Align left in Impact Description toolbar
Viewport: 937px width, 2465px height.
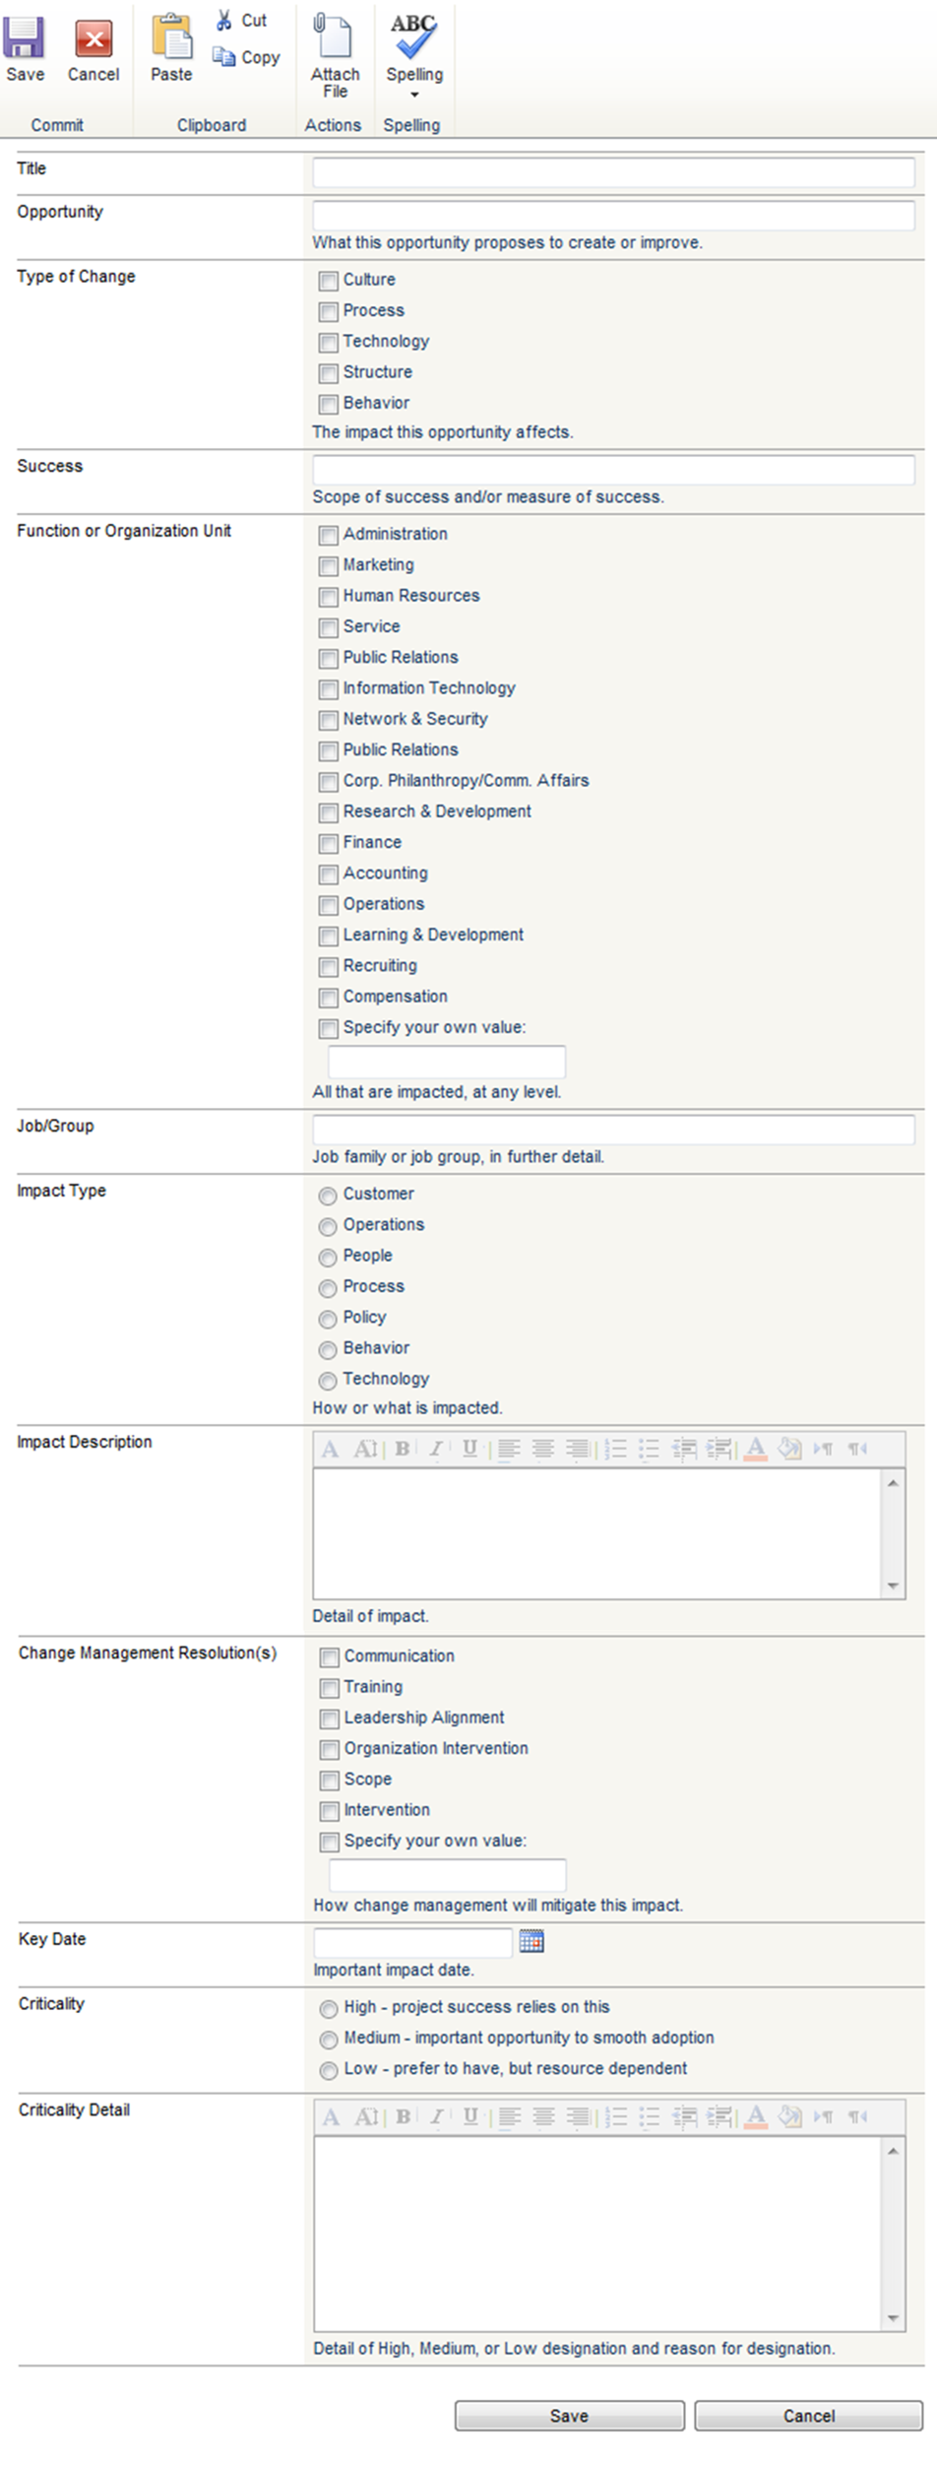(509, 1449)
